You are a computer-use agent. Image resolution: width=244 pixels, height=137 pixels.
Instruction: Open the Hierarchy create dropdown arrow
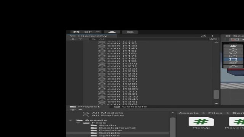(x=80, y=39)
